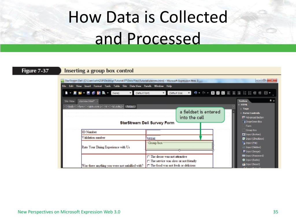
Task: Open the Format menu
Action: pos(98,86)
